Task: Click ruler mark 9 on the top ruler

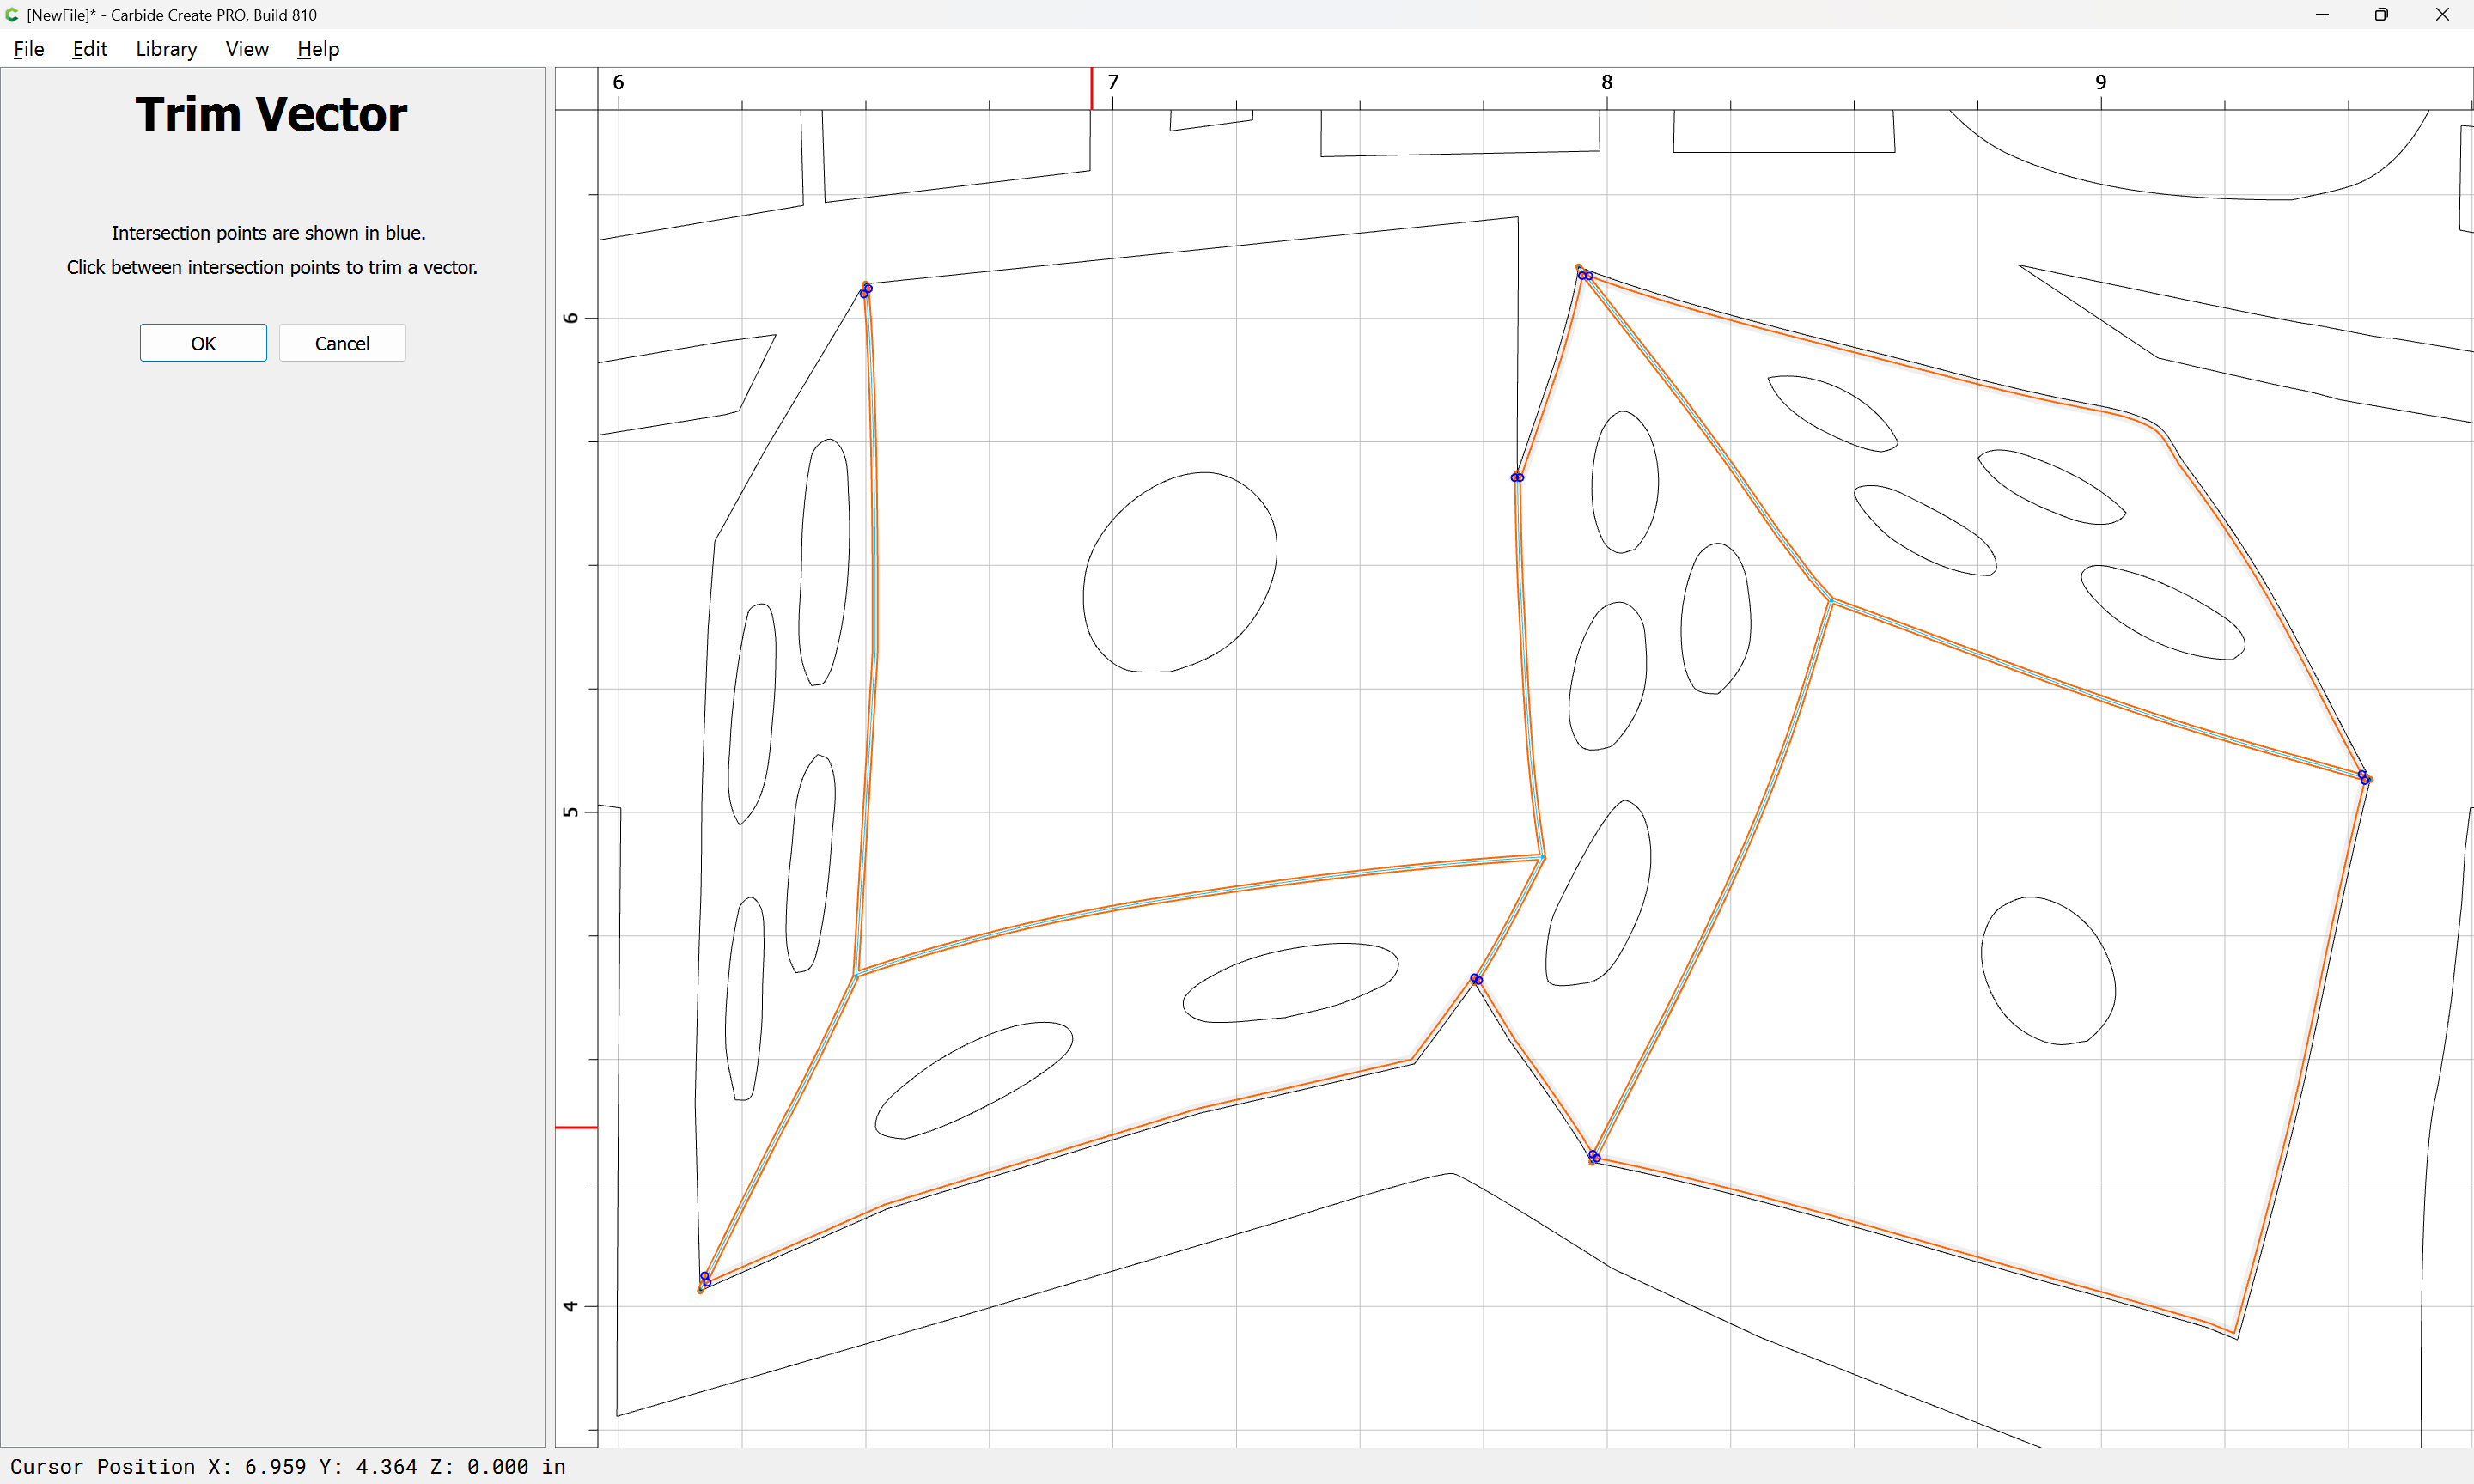Action: click(x=2101, y=82)
